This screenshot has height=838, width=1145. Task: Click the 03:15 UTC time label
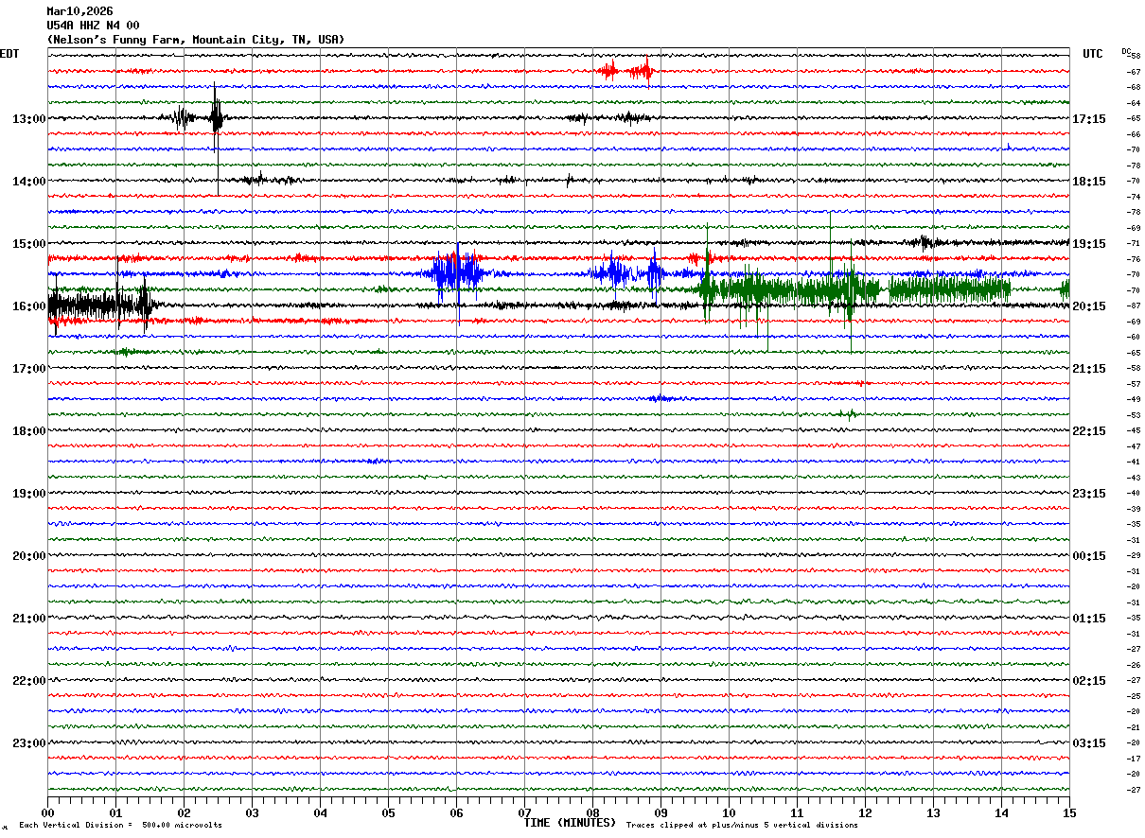[1090, 743]
